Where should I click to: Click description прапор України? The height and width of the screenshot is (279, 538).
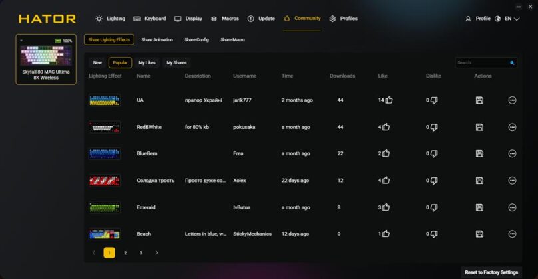pyautogui.click(x=204, y=100)
